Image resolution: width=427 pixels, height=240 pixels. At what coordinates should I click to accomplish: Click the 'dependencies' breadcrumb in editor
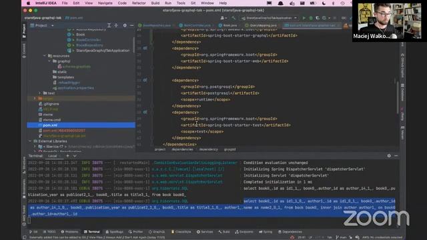(x=182, y=149)
